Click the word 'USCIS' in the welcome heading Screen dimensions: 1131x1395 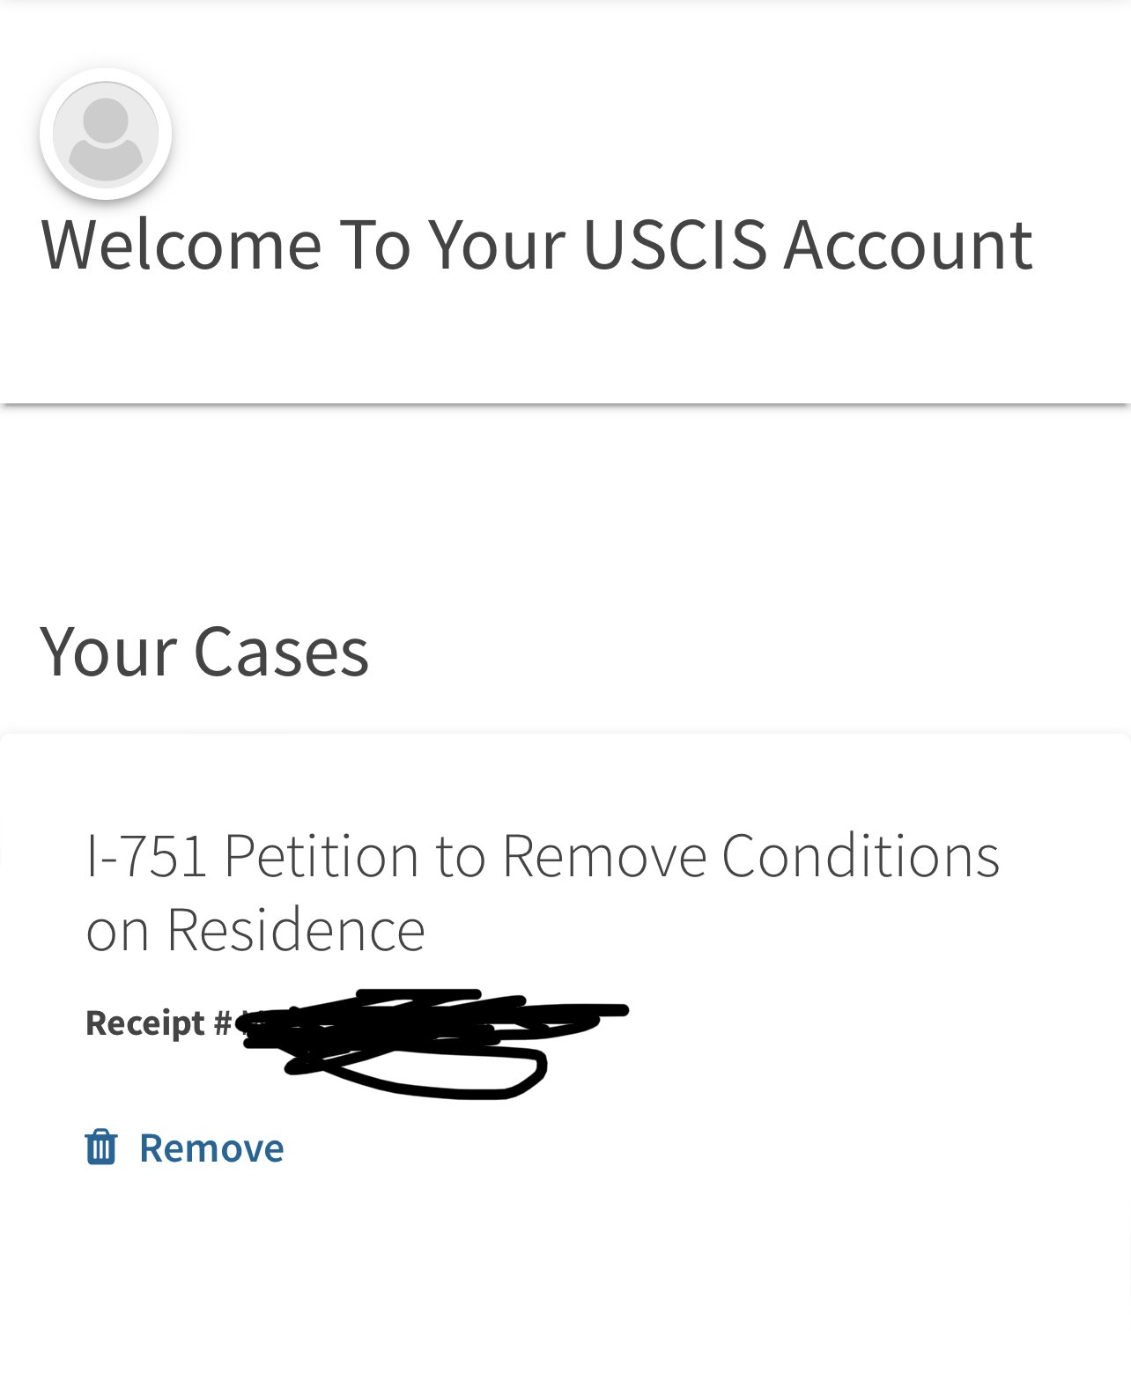[x=675, y=244]
